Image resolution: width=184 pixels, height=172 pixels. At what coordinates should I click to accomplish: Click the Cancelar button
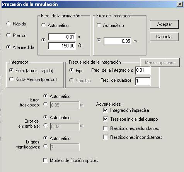coord(164,37)
